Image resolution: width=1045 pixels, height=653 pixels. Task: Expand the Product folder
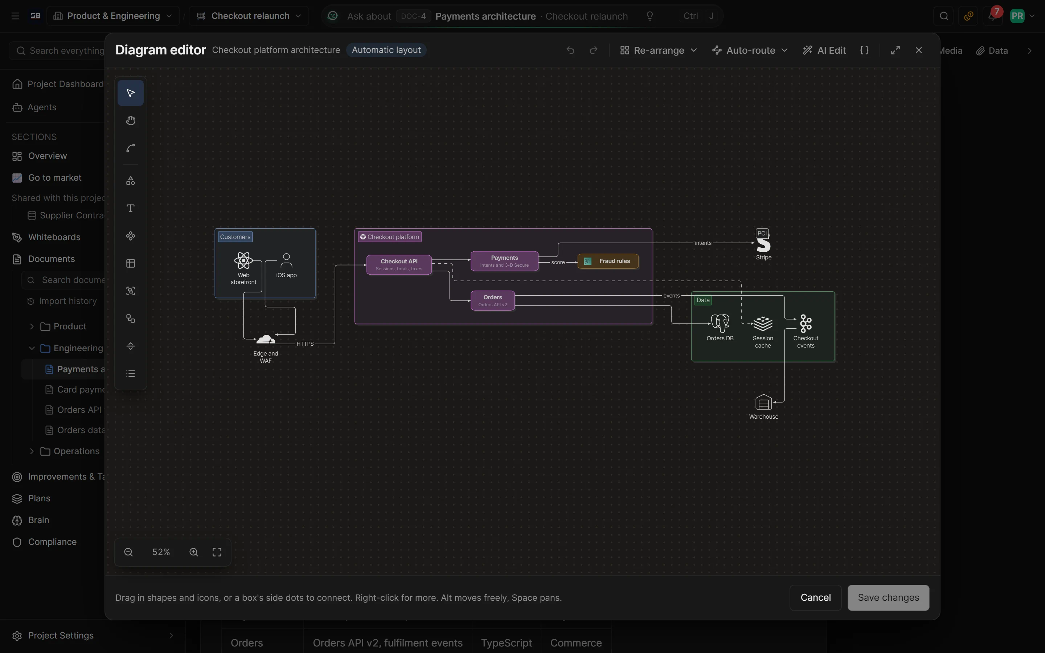[32, 326]
